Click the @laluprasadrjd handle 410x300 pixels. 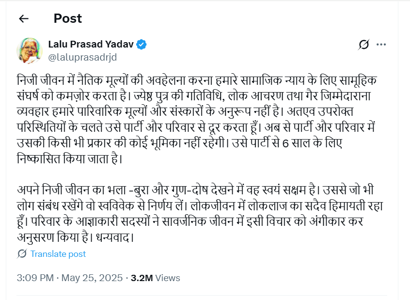82,57
